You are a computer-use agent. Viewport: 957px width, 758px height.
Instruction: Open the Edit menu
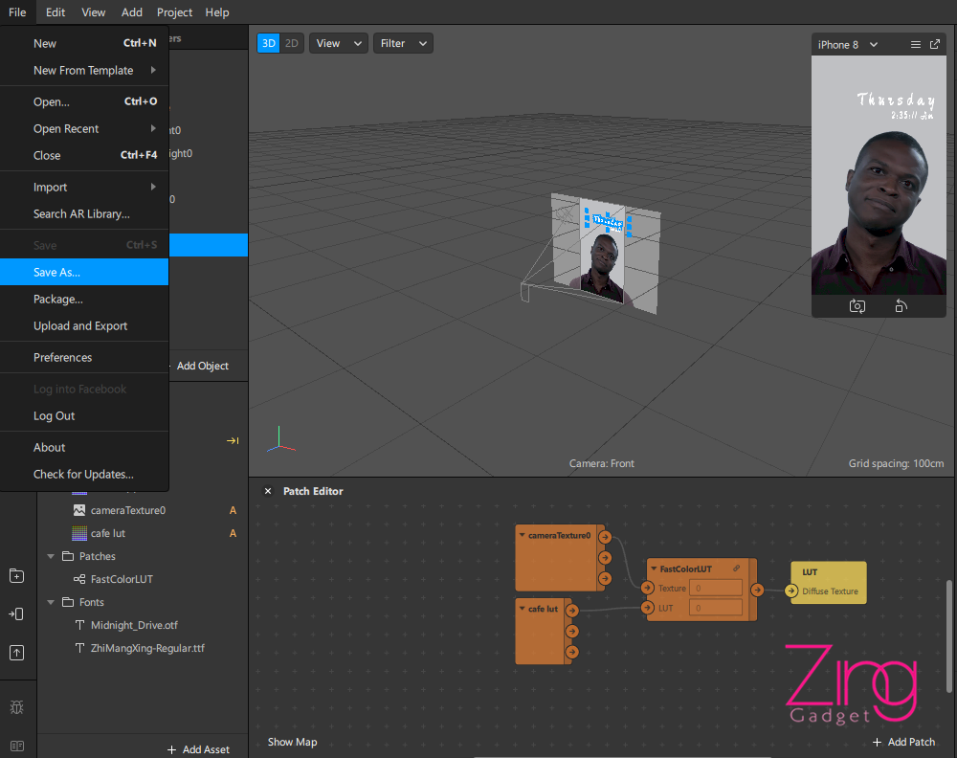point(56,12)
